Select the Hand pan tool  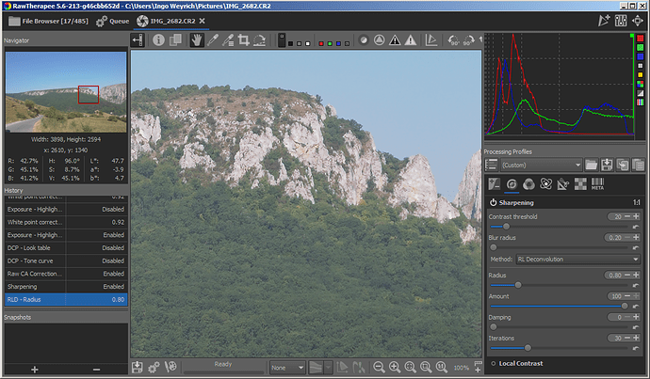point(197,40)
